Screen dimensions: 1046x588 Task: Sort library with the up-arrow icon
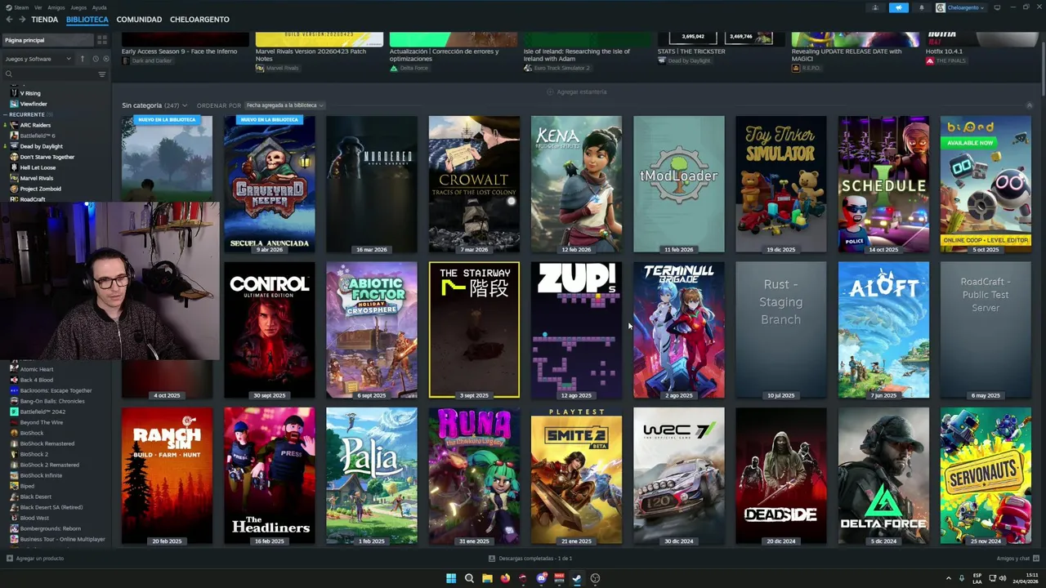coord(82,59)
